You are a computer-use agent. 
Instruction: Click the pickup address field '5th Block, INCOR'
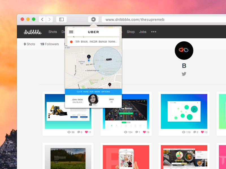click(x=93, y=42)
